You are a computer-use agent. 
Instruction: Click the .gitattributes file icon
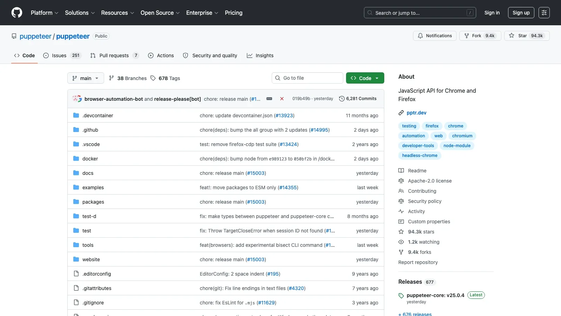point(76,288)
